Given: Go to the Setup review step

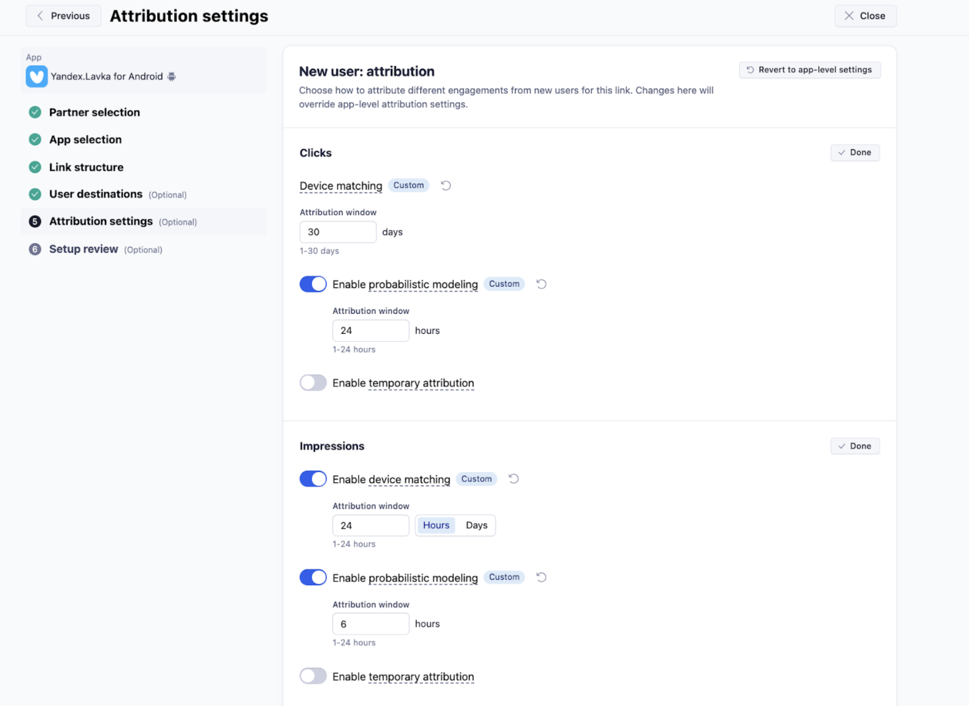Looking at the screenshot, I should (x=84, y=249).
